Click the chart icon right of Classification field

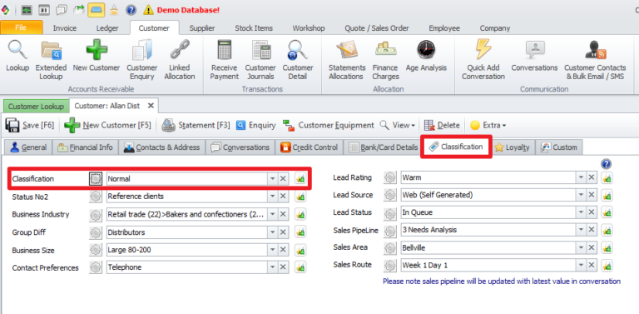pyautogui.click(x=300, y=178)
